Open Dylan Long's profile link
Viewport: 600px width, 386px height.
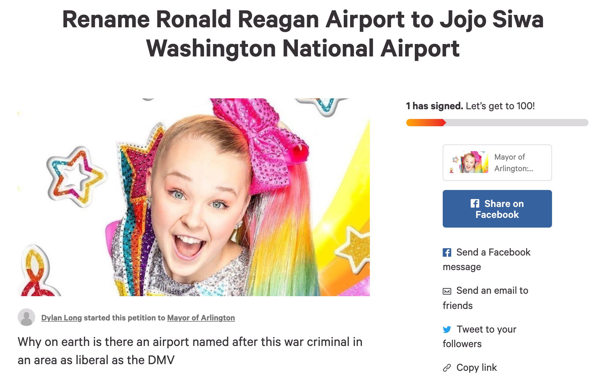(x=61, y=318)
